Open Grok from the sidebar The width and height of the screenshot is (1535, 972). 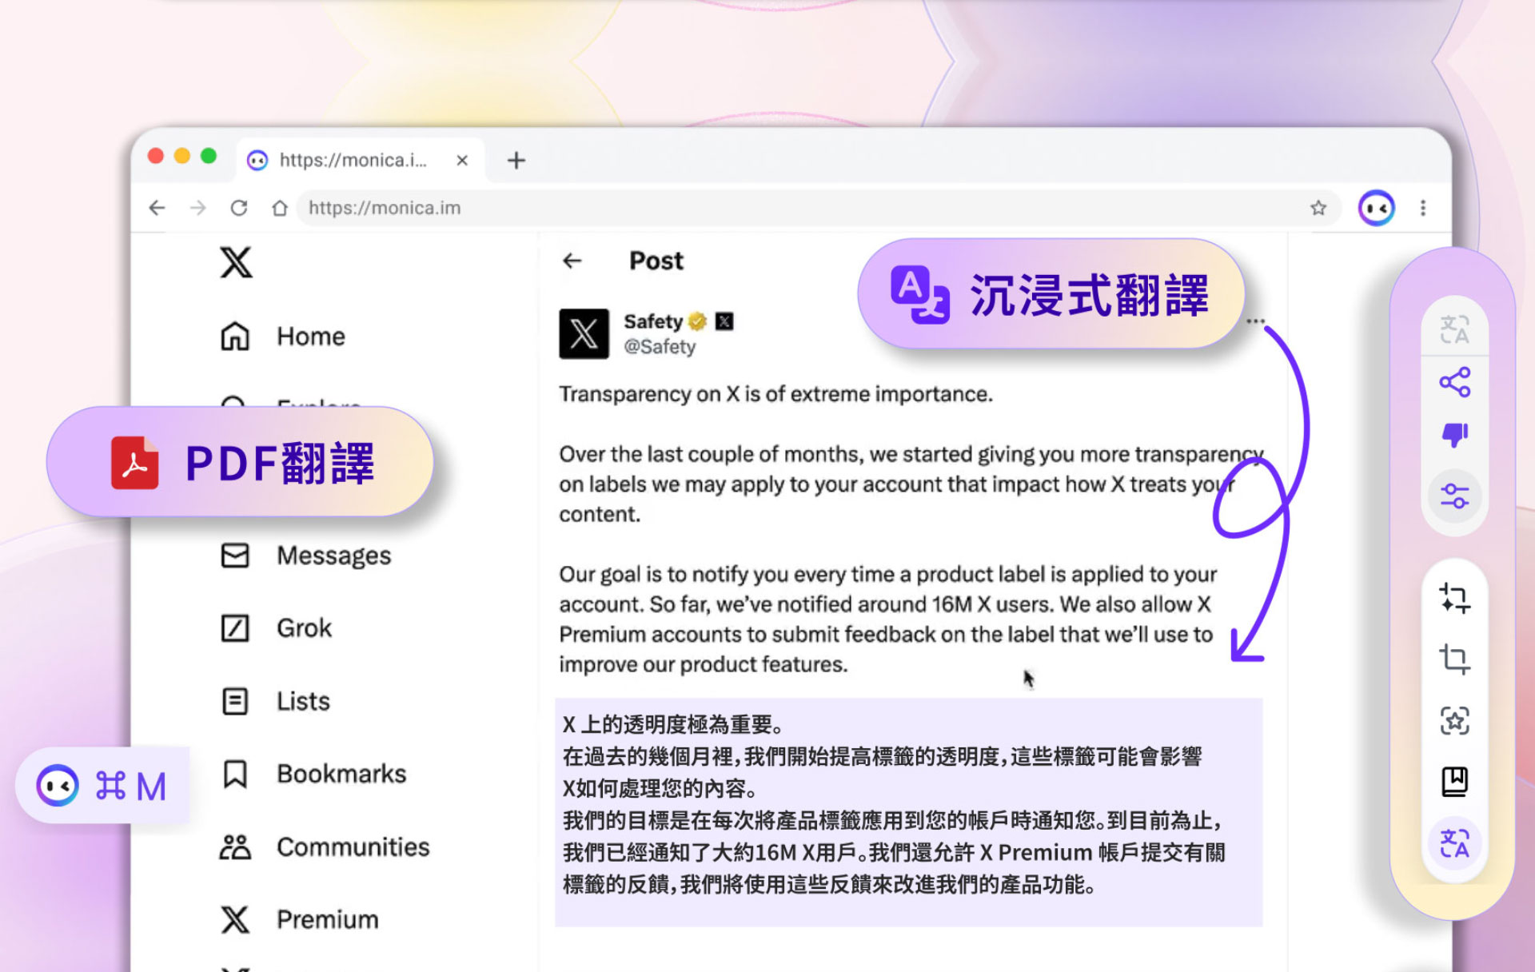point(304,628)
